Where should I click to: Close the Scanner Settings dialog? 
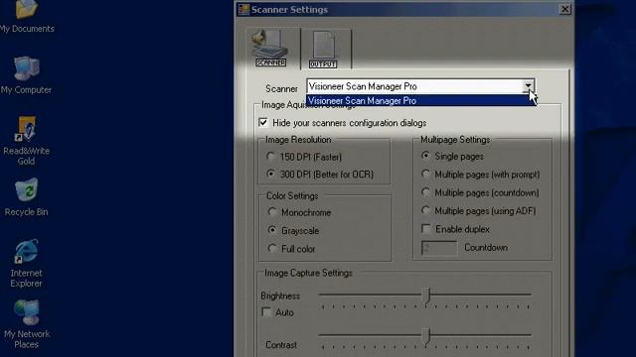click(564, 9)
